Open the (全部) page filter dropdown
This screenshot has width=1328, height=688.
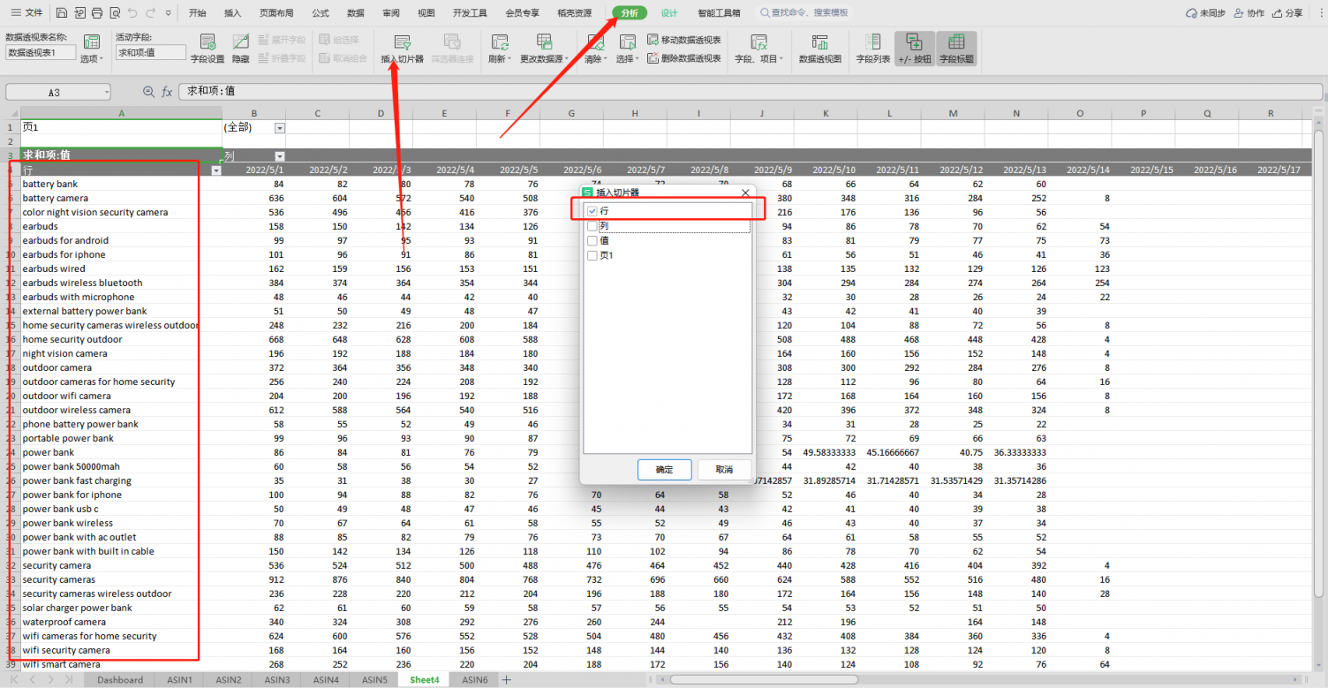[x=280, y=128]
